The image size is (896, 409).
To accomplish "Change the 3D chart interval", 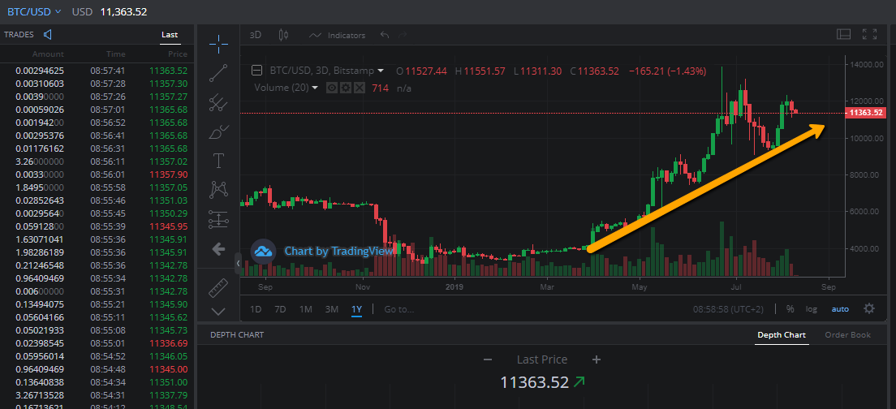I will pos(256,35).
